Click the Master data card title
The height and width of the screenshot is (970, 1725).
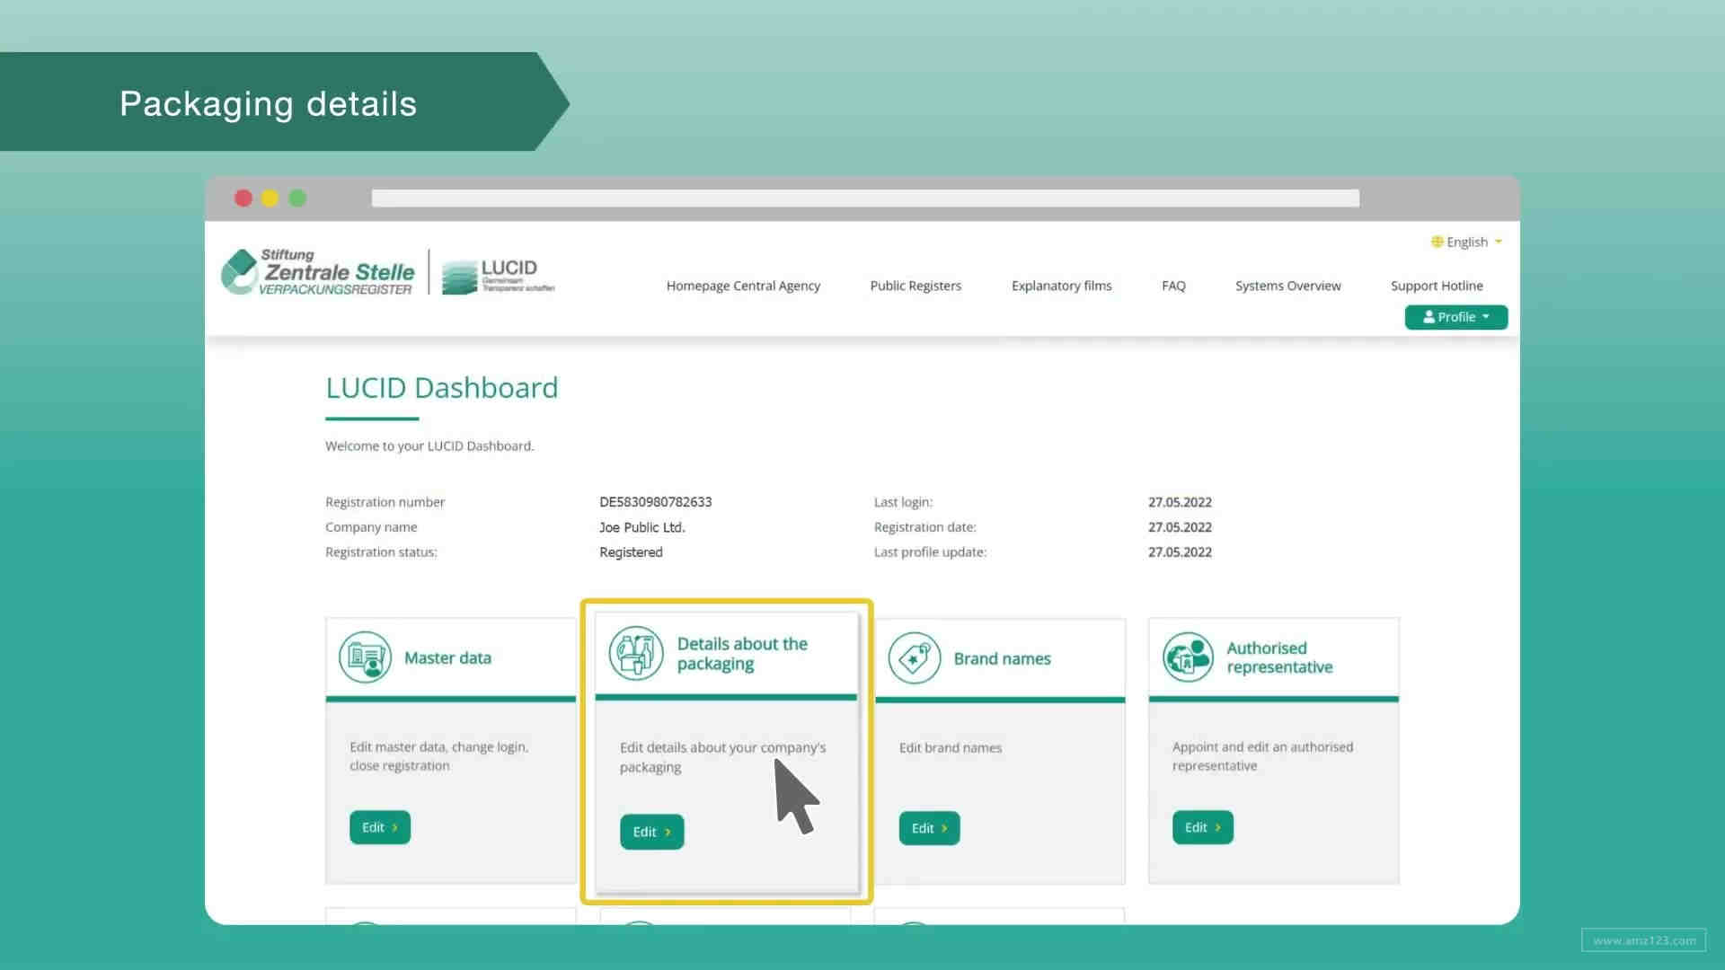[447, 657]
